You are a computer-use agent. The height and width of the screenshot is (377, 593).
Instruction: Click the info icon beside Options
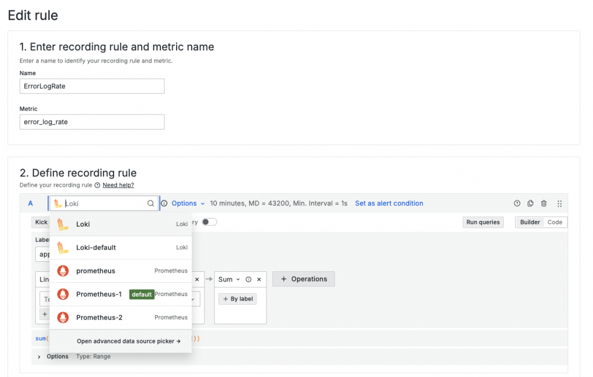164,204
